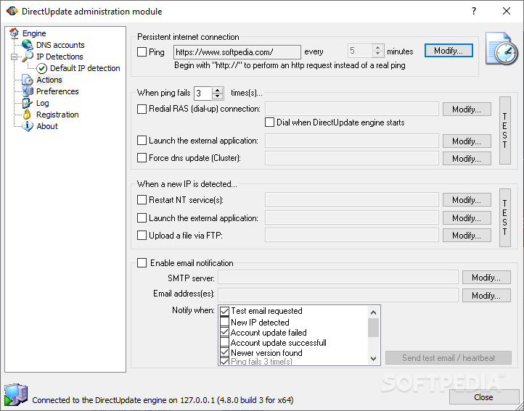Enable Redial RAS (dial-up) connection

tap(142, 109)
